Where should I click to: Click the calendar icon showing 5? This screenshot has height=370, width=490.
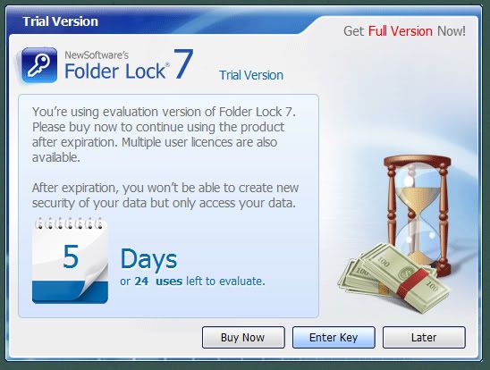[70, 260]
